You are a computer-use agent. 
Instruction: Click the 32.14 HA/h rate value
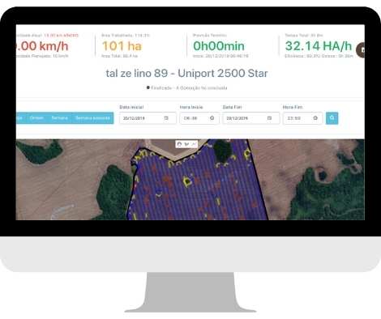pyautogui.click(x=319, y=46)
